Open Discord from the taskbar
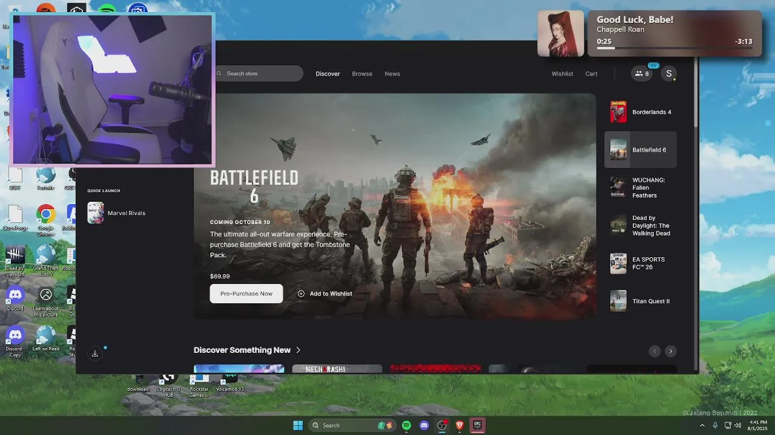 tap(424, 425)
